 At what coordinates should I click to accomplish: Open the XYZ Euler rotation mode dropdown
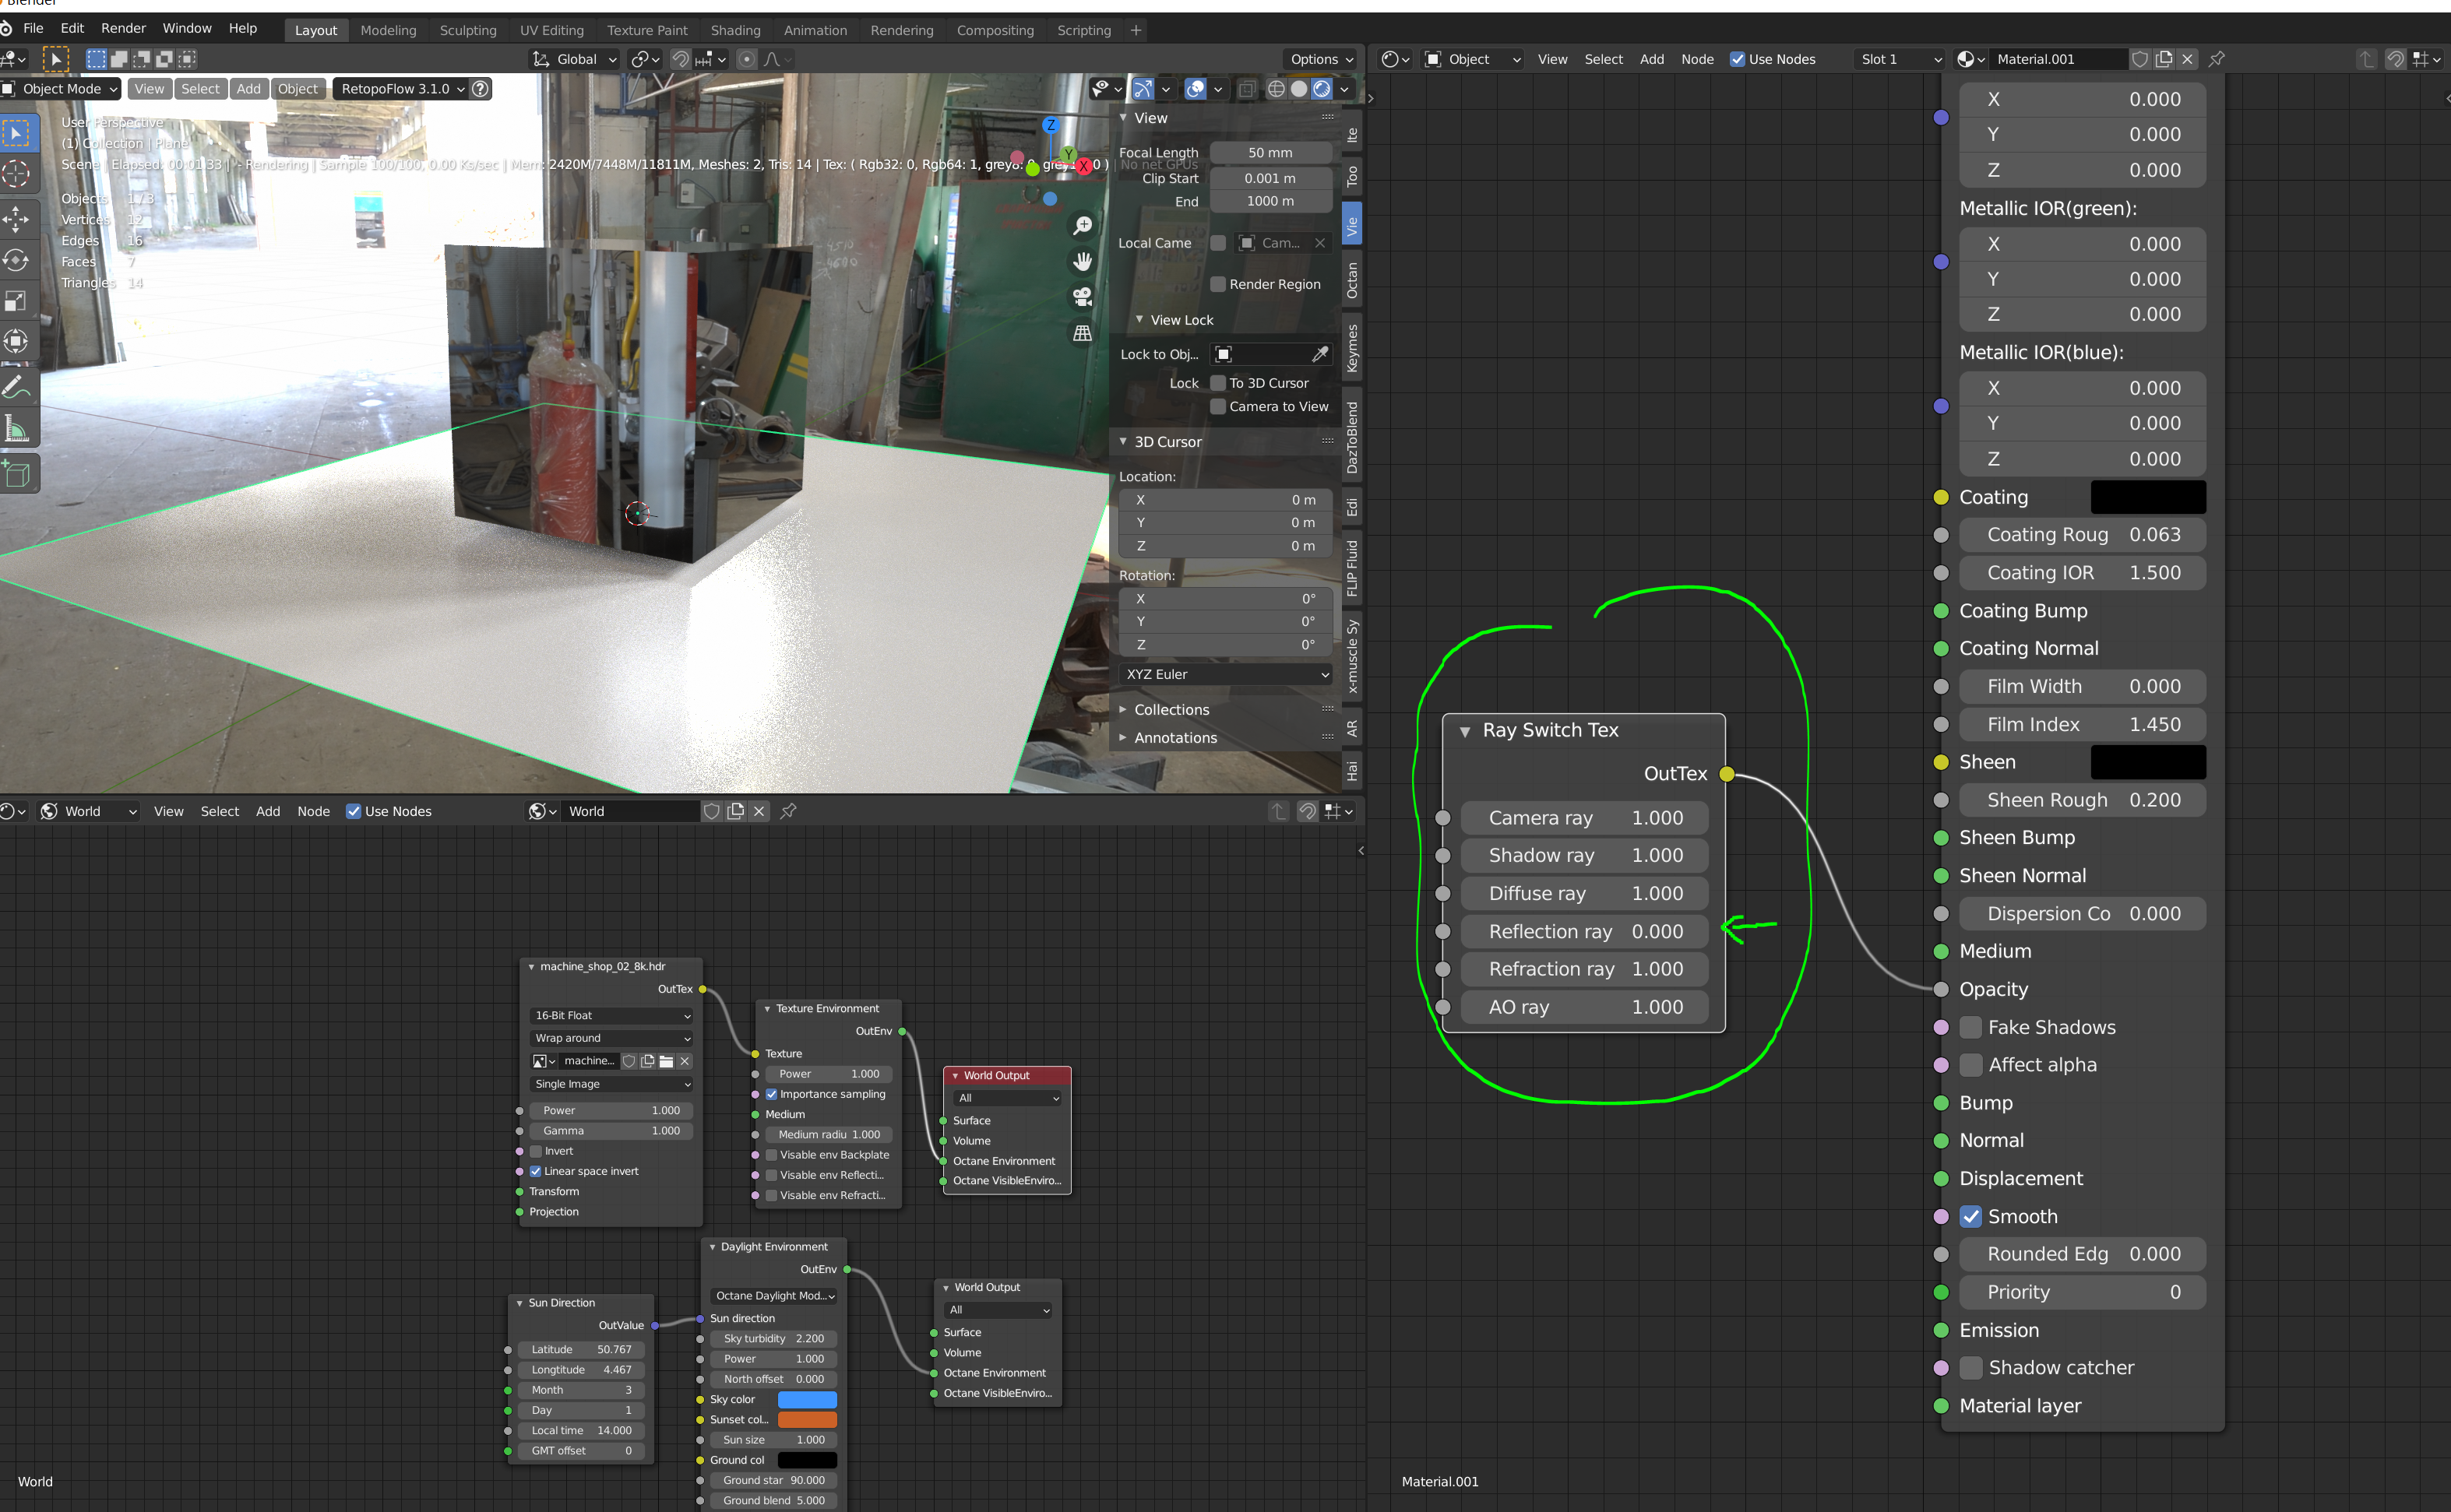pyautogui.click(x=1226, y=674)
